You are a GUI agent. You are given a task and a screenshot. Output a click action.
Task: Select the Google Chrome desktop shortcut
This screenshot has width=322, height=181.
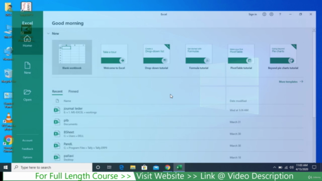[x=9, y=144]
